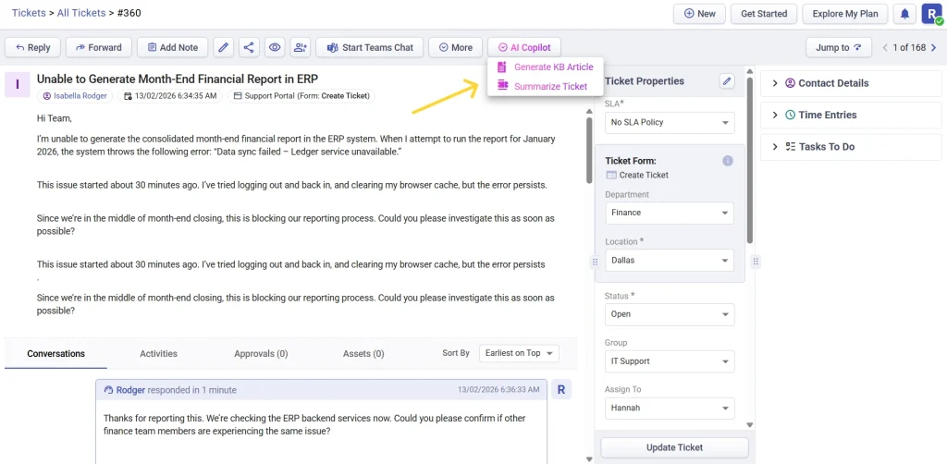Click the add people icon in toolbar
Viewport: 947px width, 464px height.
pos(301,48)
